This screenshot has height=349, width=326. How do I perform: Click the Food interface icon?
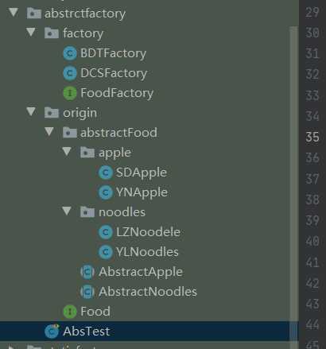click(x=70, y=312)
